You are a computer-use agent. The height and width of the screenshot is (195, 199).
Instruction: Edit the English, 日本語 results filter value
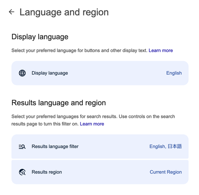point(166,147)
